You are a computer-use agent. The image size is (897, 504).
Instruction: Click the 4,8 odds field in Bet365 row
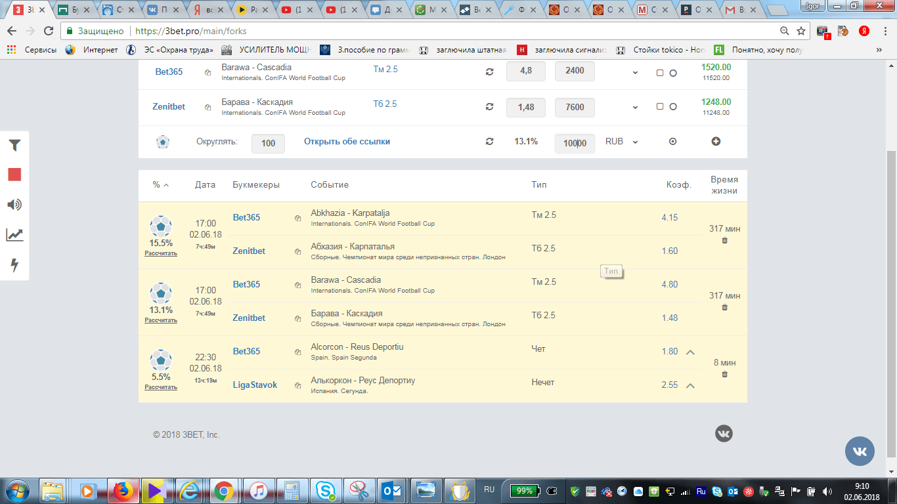[526, 72]
